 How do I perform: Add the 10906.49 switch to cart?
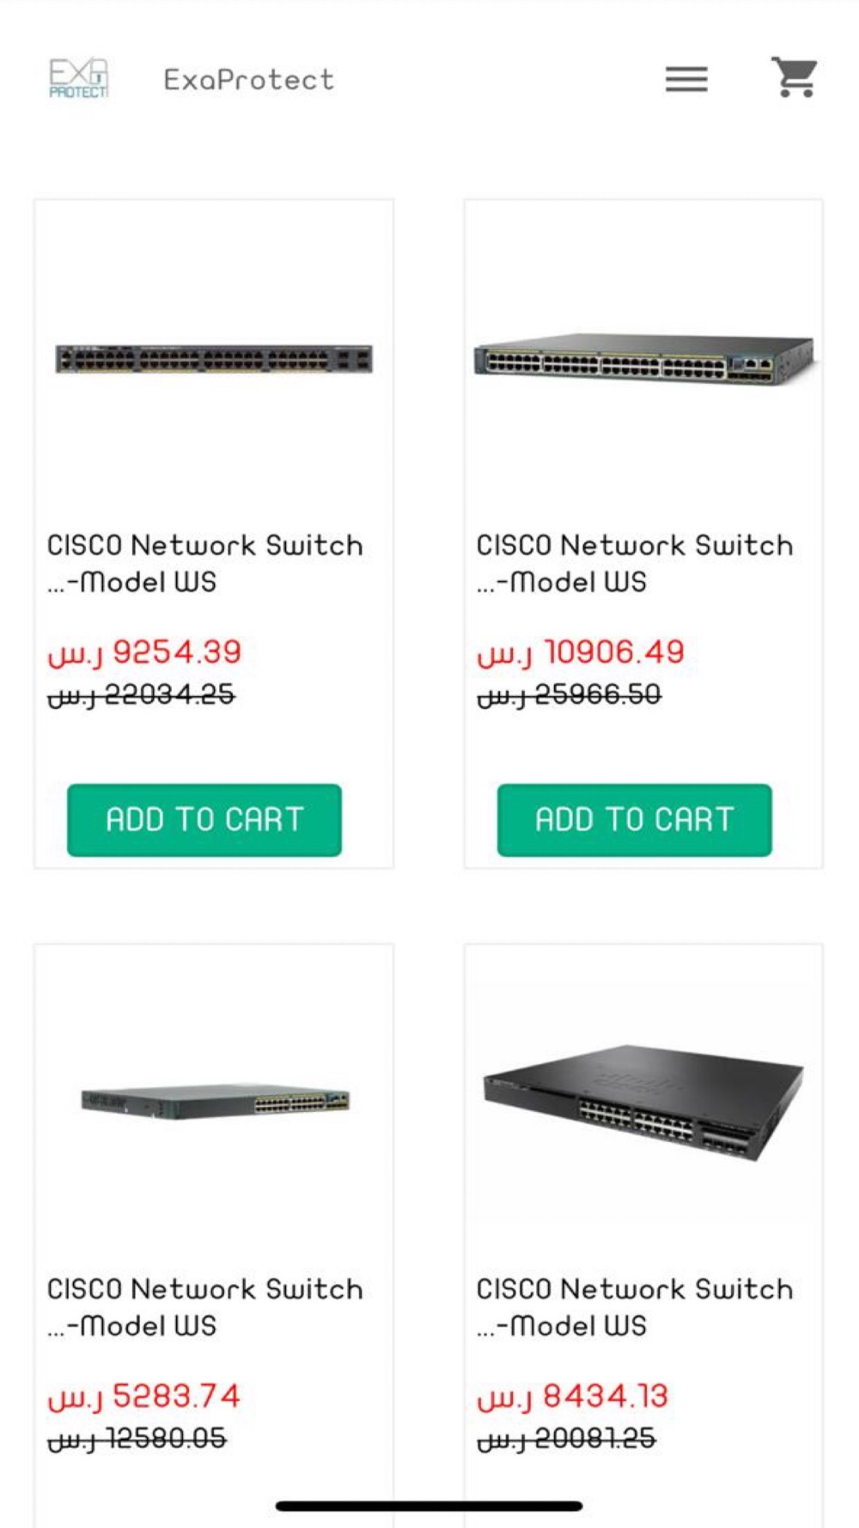click(635, 820)
